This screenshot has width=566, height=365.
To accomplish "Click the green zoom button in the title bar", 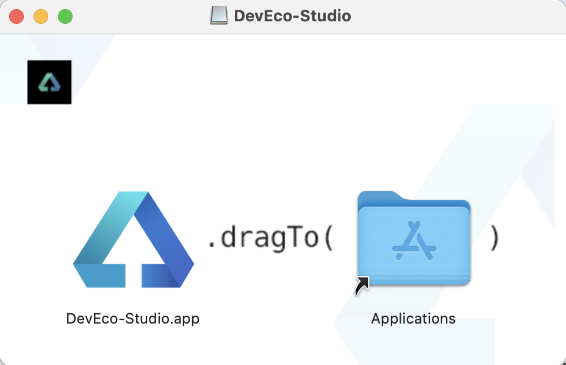I will tap(65, 16).
